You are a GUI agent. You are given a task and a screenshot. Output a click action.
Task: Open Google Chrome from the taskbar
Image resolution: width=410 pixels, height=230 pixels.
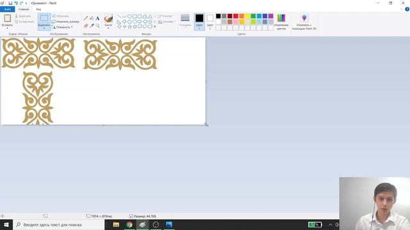pos(129,224)
